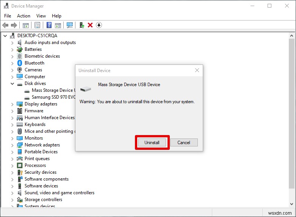Click Cancel in Uninstall Device dialog
The height and width of the screenshot is (217, 296).
point(184,143)
